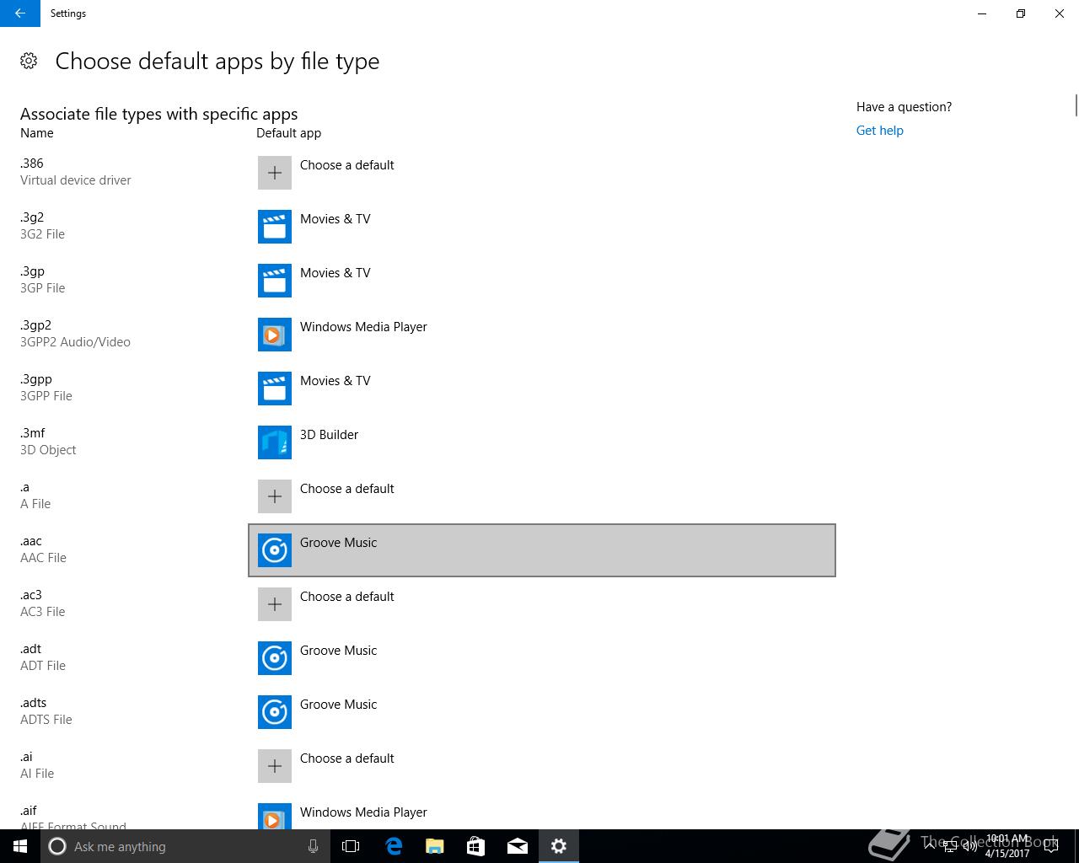The width and height of the screenshot is (1079, 863).
Task: Launch Microsoft Edge from the taskbar
Action: [394, 846]
